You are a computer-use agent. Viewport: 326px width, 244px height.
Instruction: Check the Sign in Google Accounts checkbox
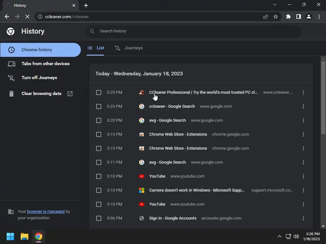tap(99, 218)
